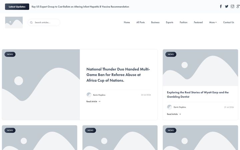240x150 pixels.
Task: Click the 21 Jul 2026 date
Action: (229, 107)
